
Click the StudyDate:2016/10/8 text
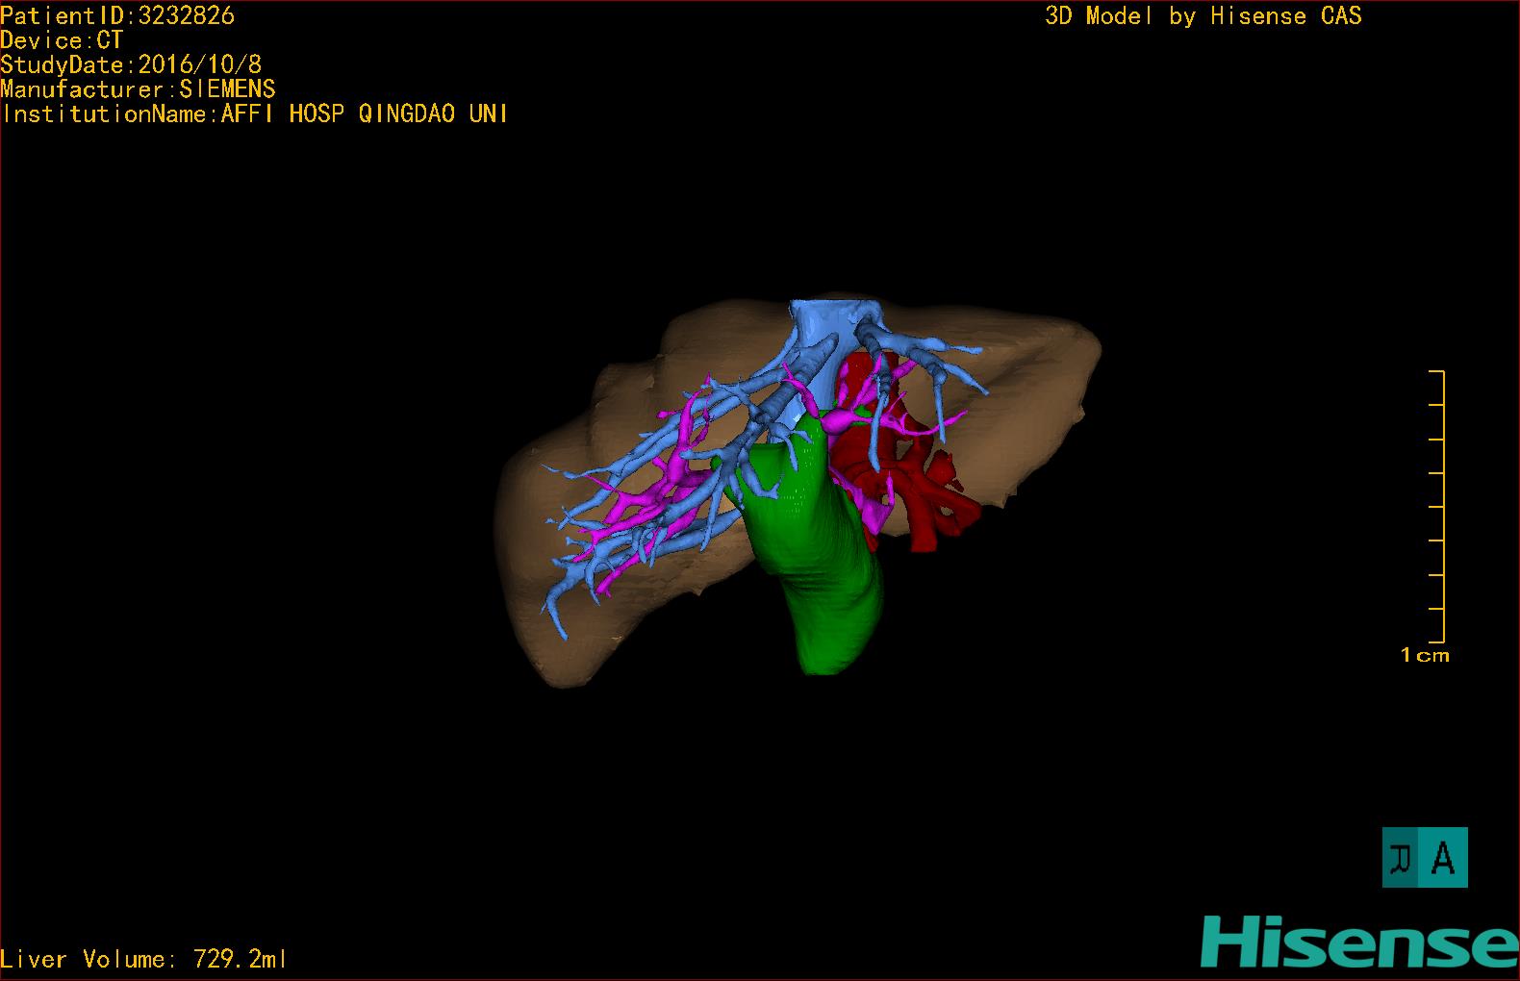pos(131,64)
